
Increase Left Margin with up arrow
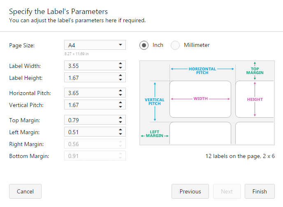point(120,130)
